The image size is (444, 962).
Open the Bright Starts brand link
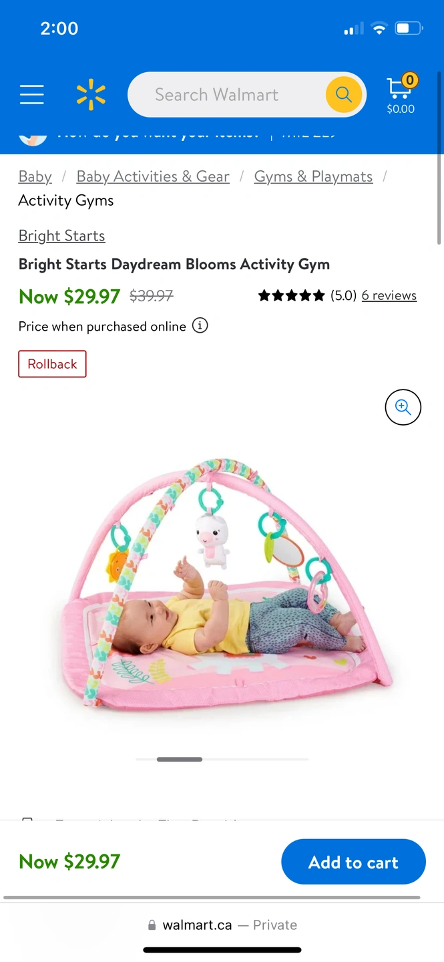click(61, 236)
